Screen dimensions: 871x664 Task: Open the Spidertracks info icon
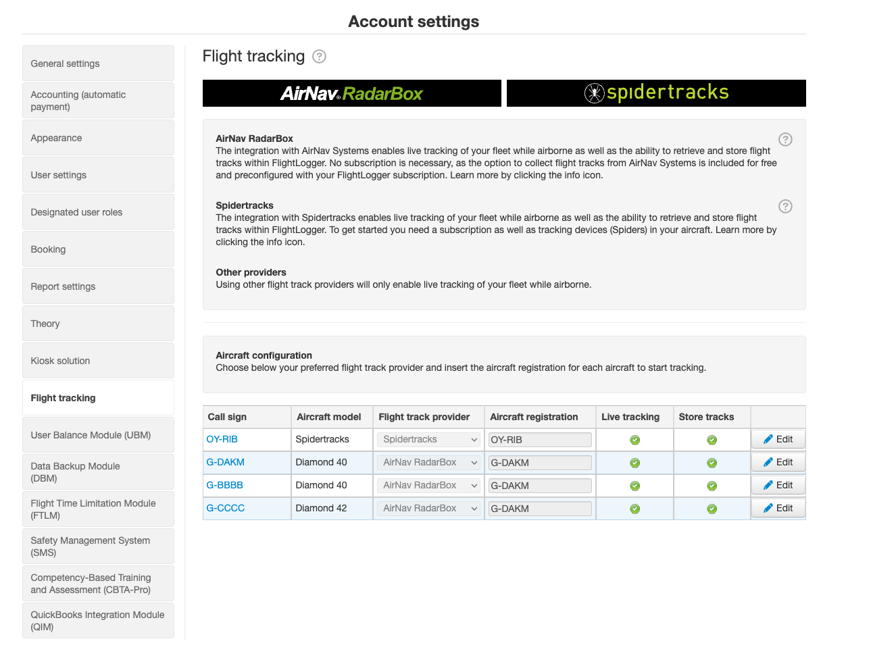pyautogui.click(x=785, y=206)
